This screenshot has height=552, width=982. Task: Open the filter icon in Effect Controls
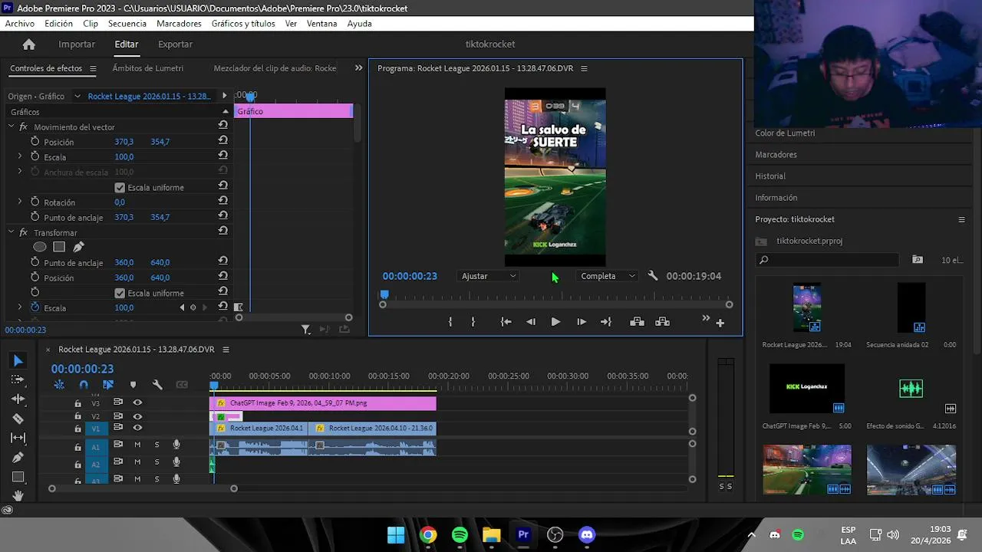click(305, 330)
